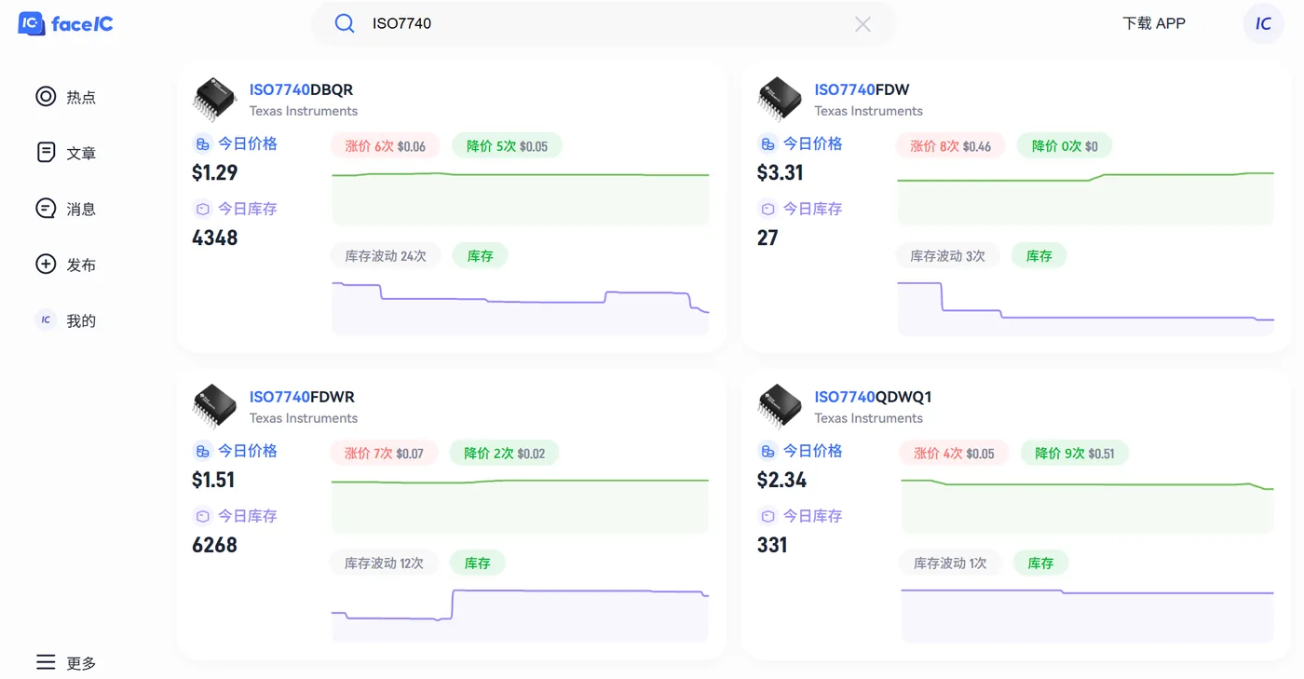Screen dimensions: 1304x679
Task: Open 热点 in the sidebar
Action: coord(66,97)
